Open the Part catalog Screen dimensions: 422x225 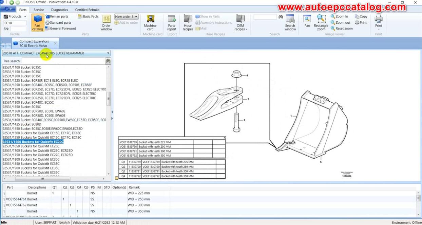pyautogui.click(x=37, y=23)
